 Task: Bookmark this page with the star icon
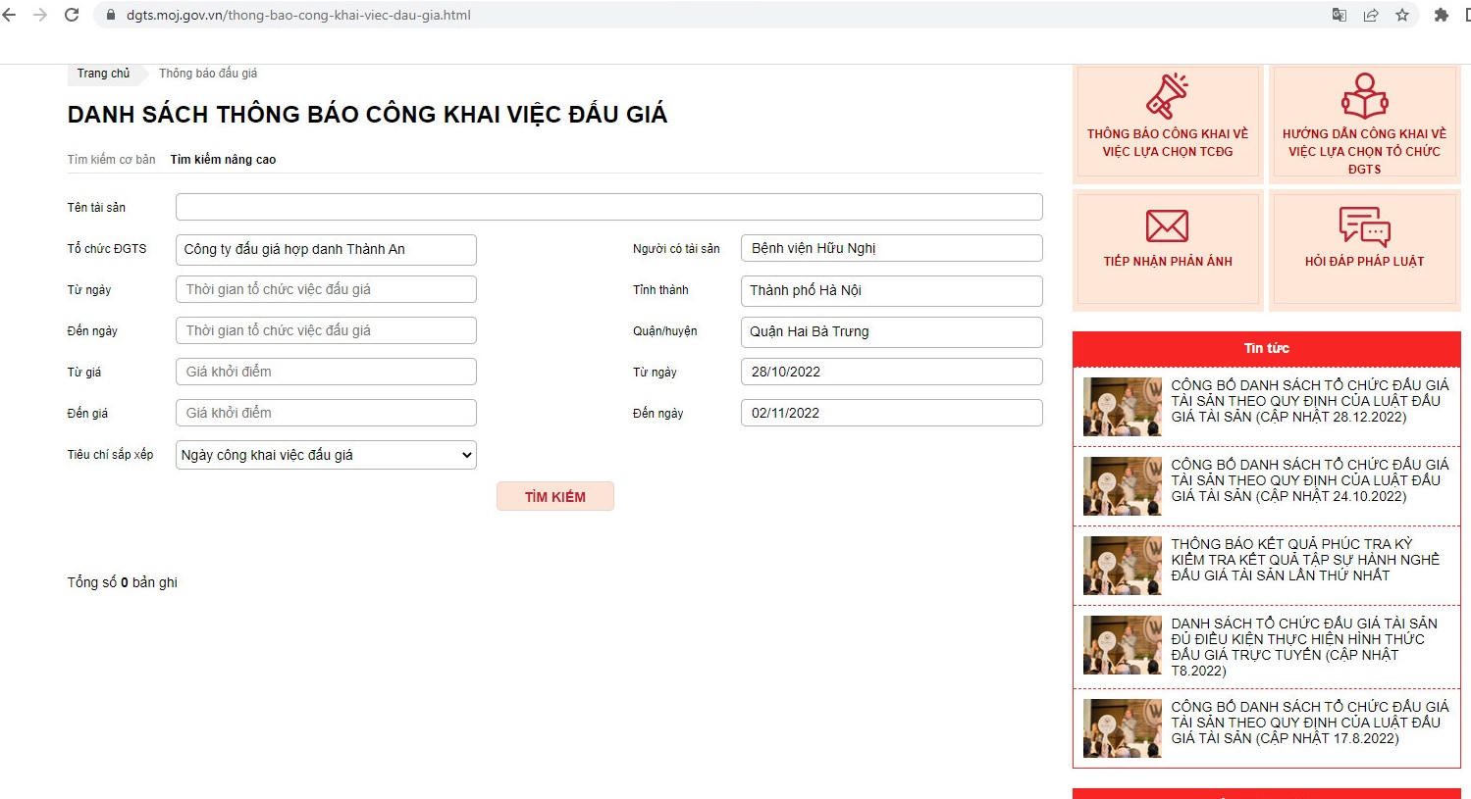click(x=1402, y=15)
